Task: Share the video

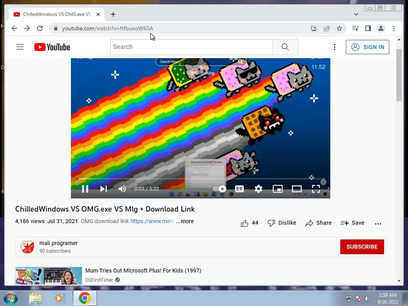Action: (x=318, y=223)
